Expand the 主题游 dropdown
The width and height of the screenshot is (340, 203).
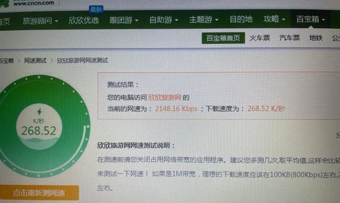click(204, 20)
